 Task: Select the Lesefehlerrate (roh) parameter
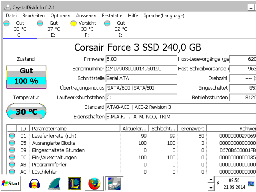pos(54,136)
